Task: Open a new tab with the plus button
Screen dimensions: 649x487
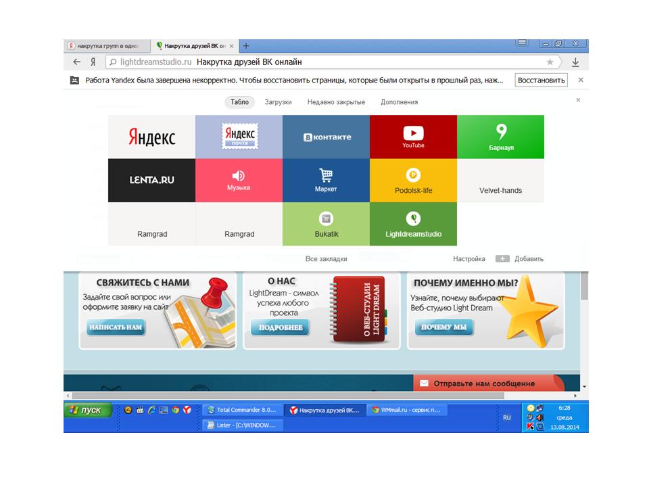Action: pos(246,46)
